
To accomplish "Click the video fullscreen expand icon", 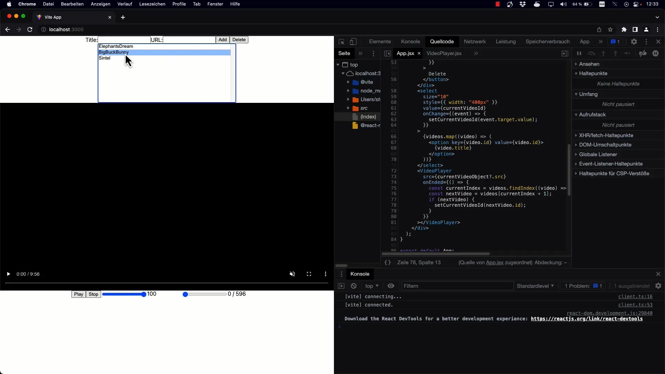I will point(309,274).
